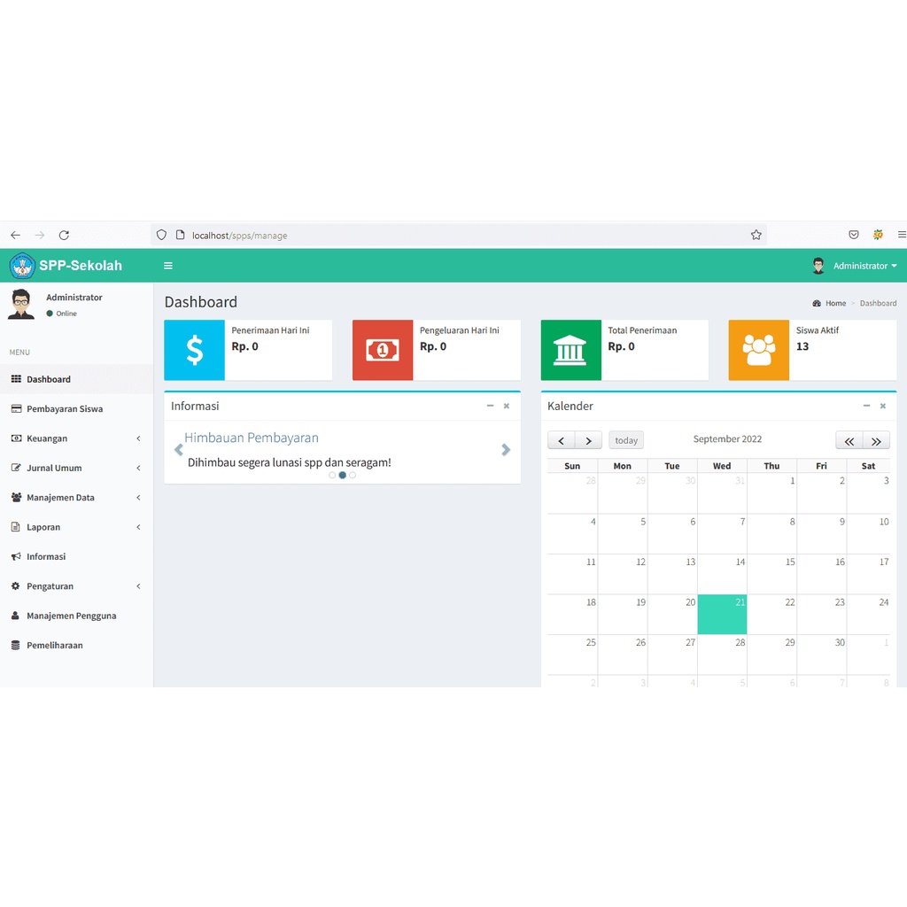Open Pembayaran Siswa menu item

[76, 408]
